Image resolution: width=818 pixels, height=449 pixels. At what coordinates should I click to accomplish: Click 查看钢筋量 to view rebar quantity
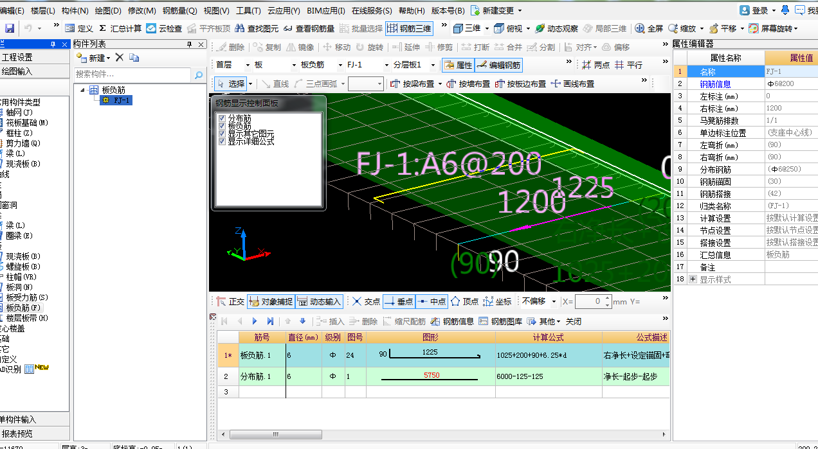pos(309,28)
